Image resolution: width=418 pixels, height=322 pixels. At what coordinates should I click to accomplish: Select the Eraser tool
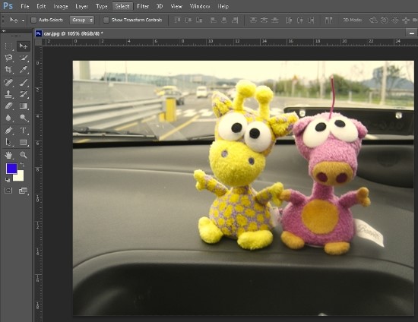pos(8,106)
